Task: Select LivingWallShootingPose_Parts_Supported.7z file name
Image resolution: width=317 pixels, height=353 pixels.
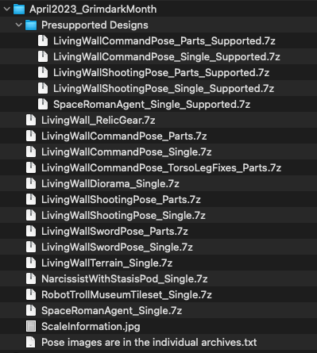Action: (x=161, y=73)
